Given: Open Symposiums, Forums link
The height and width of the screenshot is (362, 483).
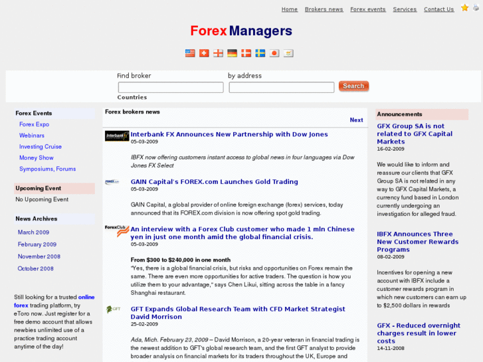Looking at the screenshot, I should pyautogui.click(x=47, y=169).
